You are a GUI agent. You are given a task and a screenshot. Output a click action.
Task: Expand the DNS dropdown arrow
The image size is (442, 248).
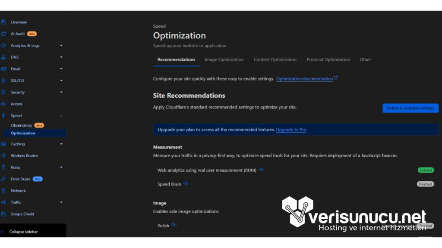click(x=61, y=57)
